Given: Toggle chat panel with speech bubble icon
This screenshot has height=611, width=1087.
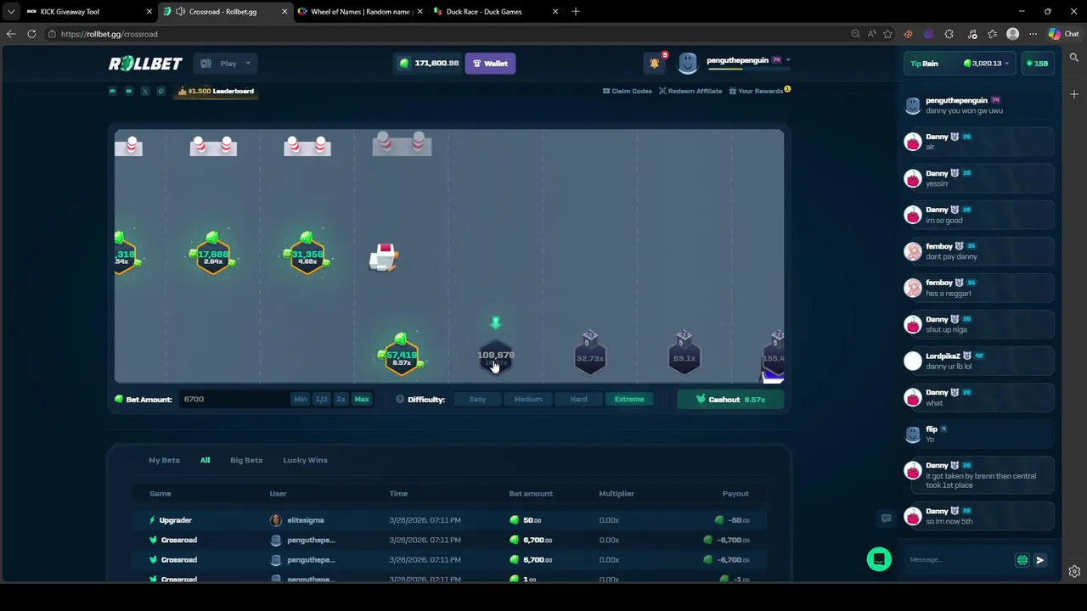Looking at the screenshot, I should pyautogui.click(x=886, y=519).
